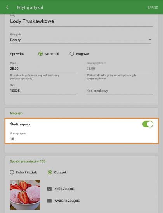Click the camera icon for taking photo
The image size is (163, 213).
click(x=49, y=189)
